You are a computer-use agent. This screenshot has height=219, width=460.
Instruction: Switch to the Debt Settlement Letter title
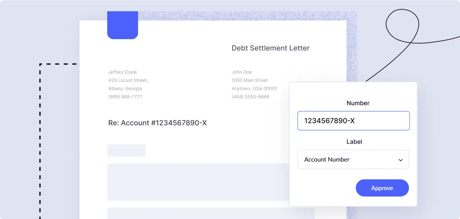point(271,48)
